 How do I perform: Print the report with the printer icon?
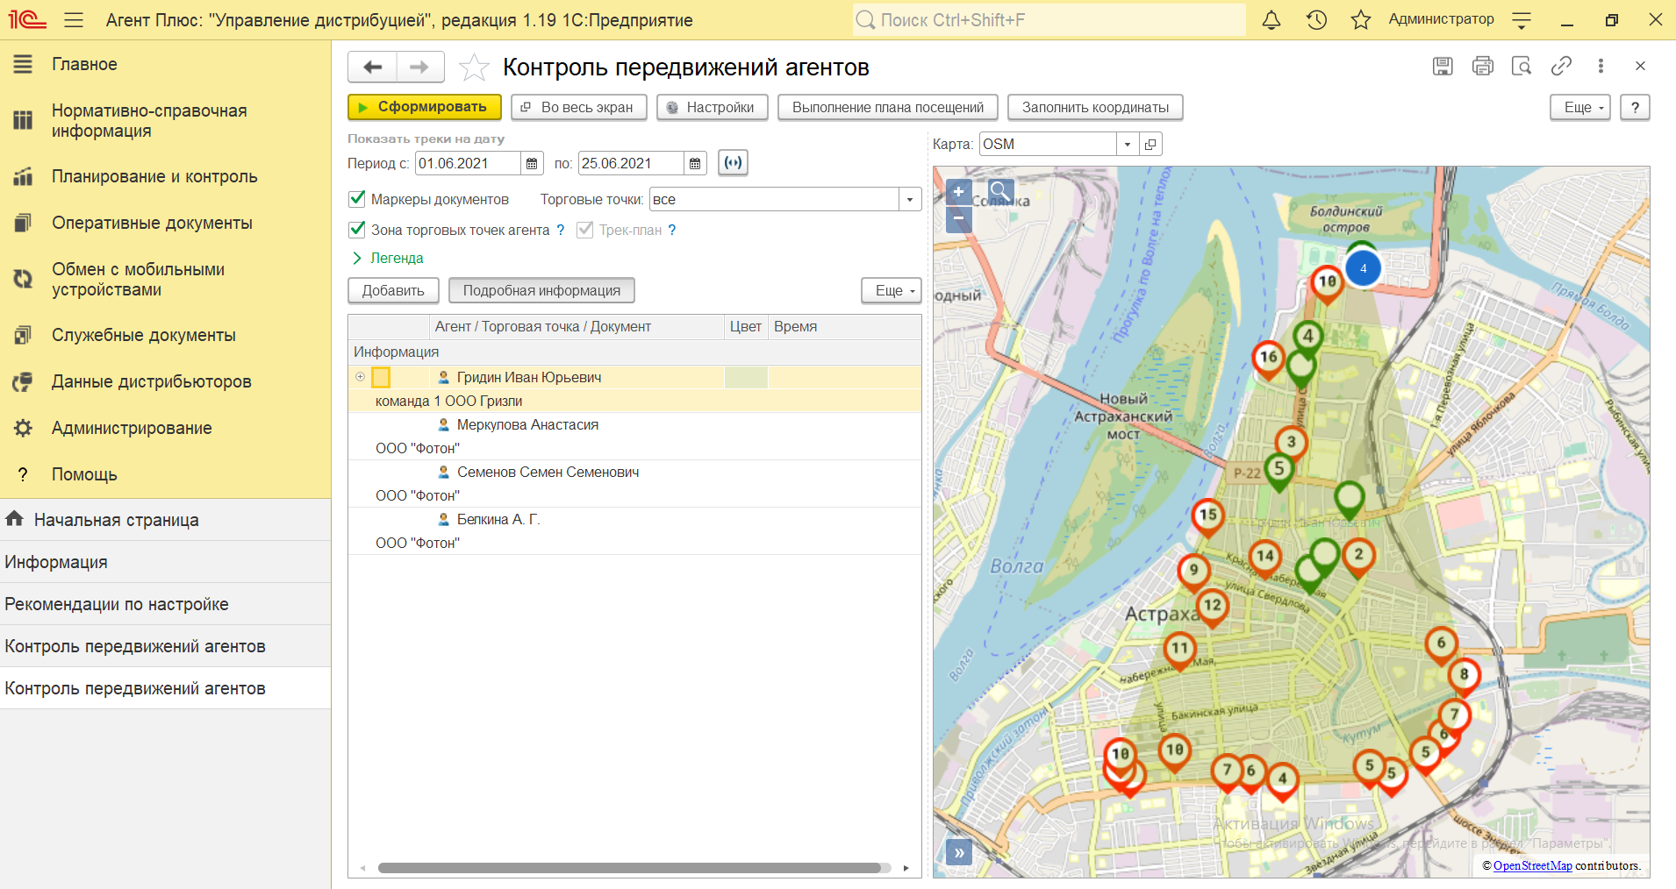click(x=1483, y=66)
